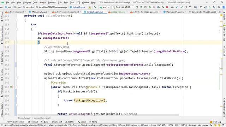Collapse the if block fold marker at line 137
The height and width of the screenshot is (127, 226).
tap(16, 42)
